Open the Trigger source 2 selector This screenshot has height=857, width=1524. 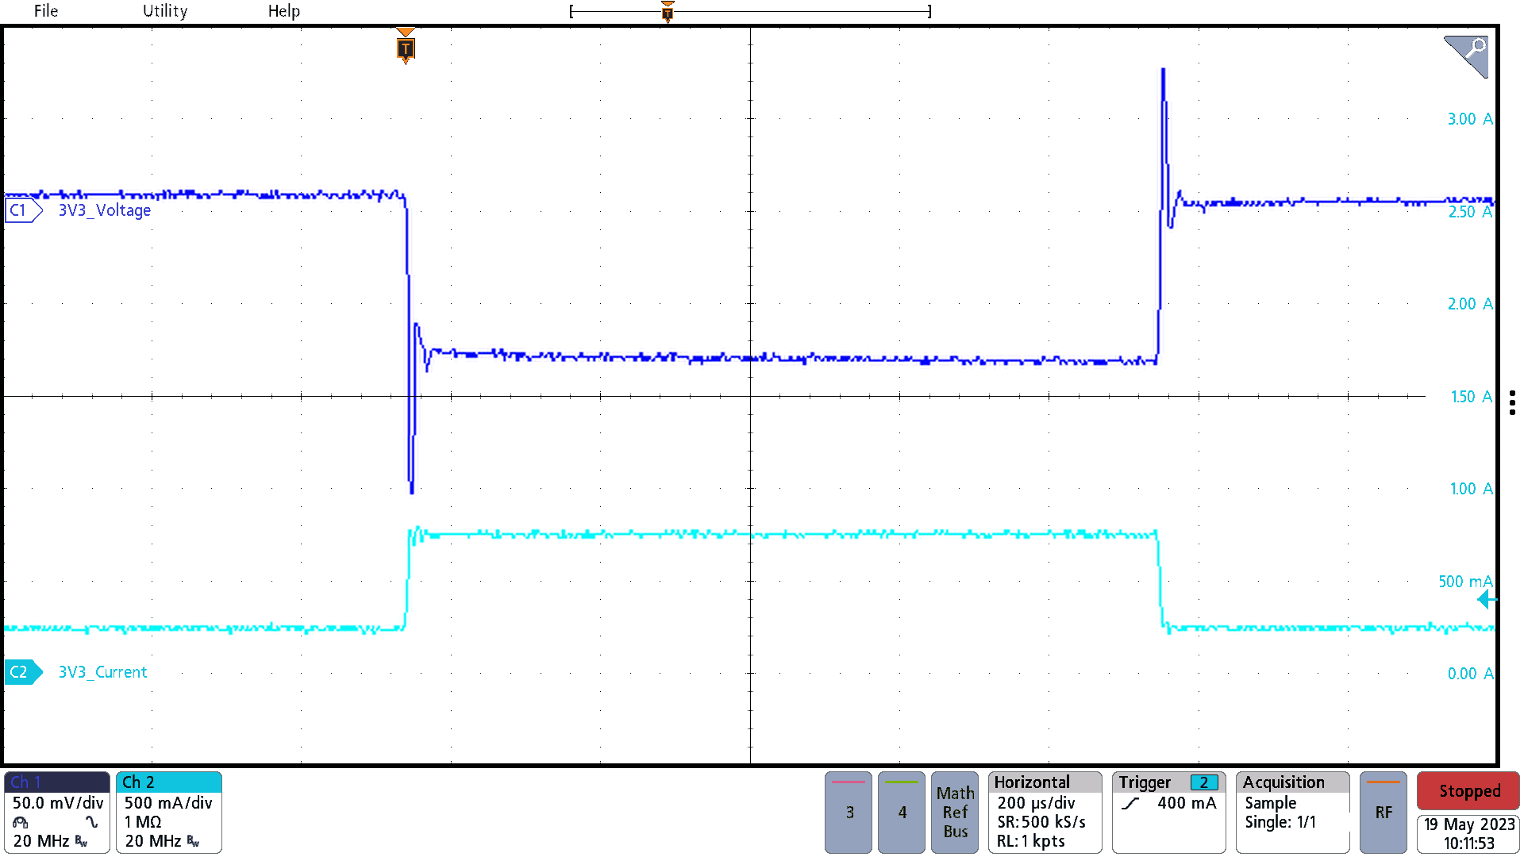[1205, 782]
